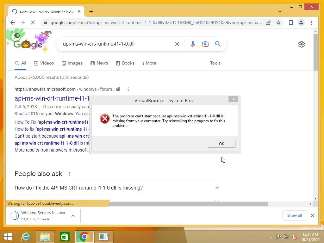
Task: Open 'How to fix' second sub-link
Action: tap(52, 129)
